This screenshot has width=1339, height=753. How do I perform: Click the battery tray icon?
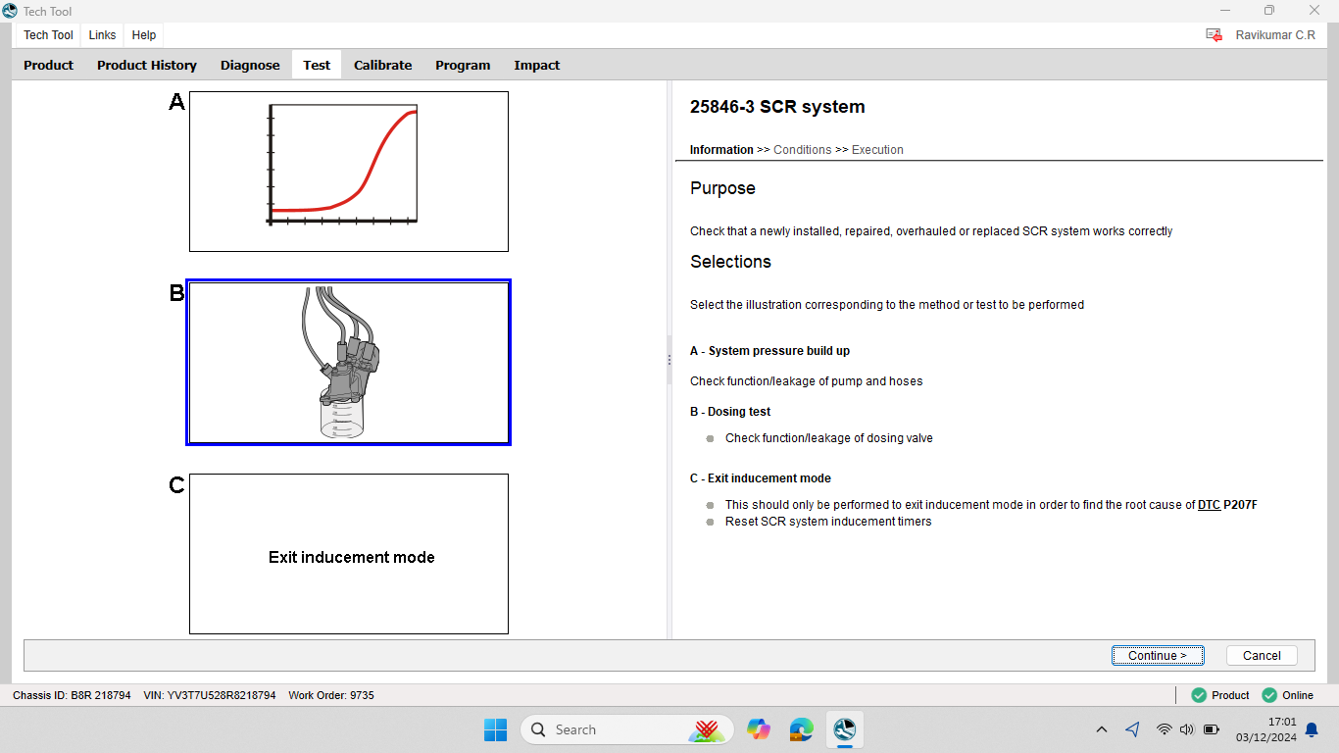pyautogui.click(x=1212, y=729)
